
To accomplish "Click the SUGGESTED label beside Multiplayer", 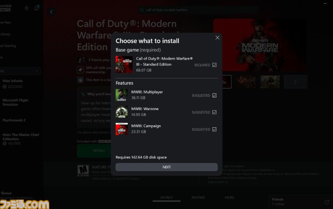I will point(201,96).
